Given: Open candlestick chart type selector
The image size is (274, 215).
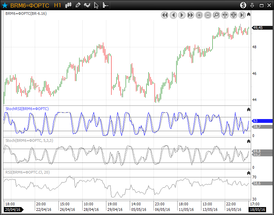Looking at the screenshot, I should click(68, 5).
